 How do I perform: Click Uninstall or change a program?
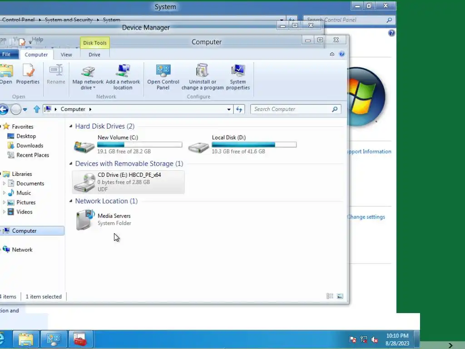click(203, 77)
